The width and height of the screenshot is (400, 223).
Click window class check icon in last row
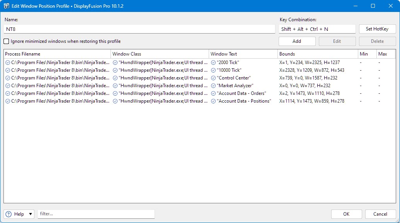click(115, 101)
